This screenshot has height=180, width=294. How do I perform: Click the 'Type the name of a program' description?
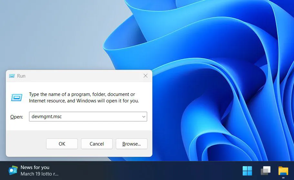tap(84, 98)
